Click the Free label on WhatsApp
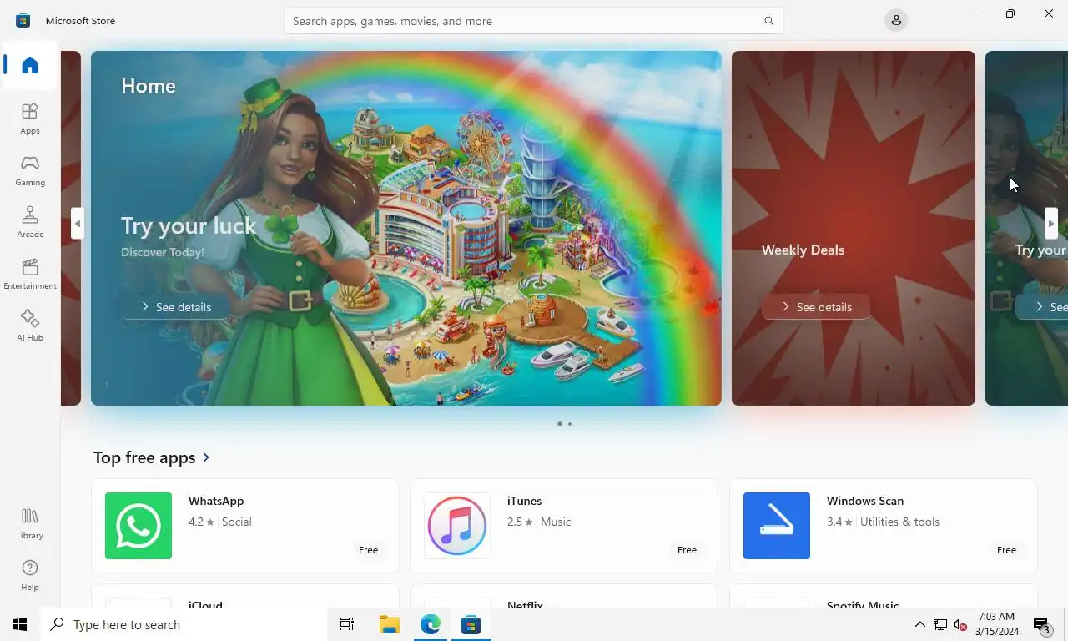The height and width of the screenshot is (641, 1068). click(x=368, y=550)
